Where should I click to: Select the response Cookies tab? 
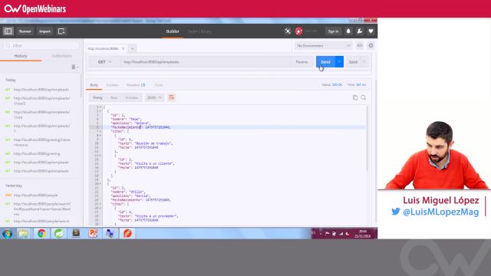112,85
